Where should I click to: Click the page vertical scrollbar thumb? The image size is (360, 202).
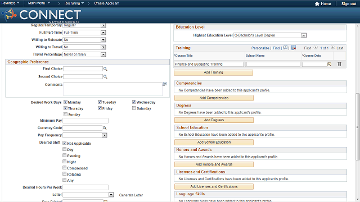[358, 127]
